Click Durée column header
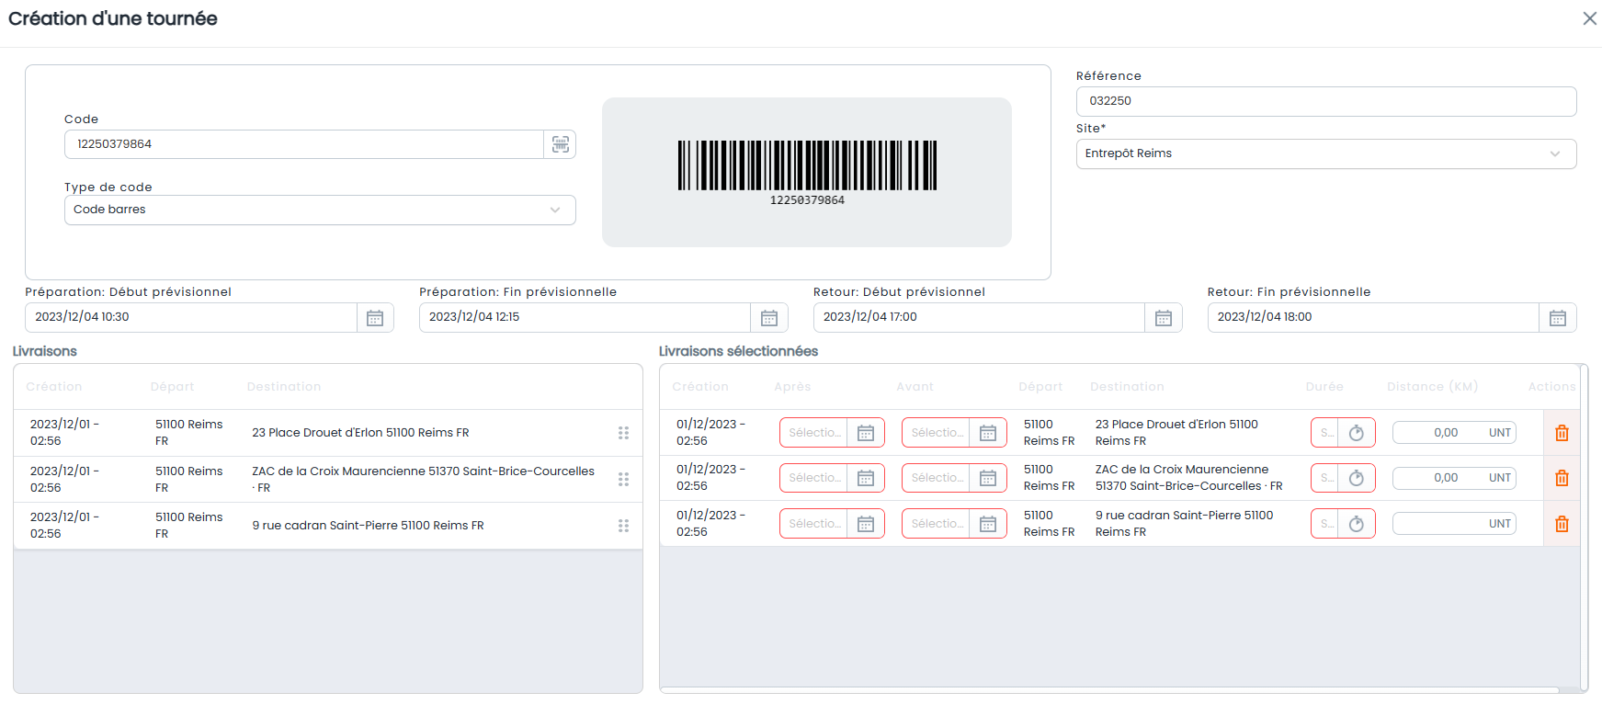The image size is (1602, 704). pyautogui.click(x=1324, y=387)
